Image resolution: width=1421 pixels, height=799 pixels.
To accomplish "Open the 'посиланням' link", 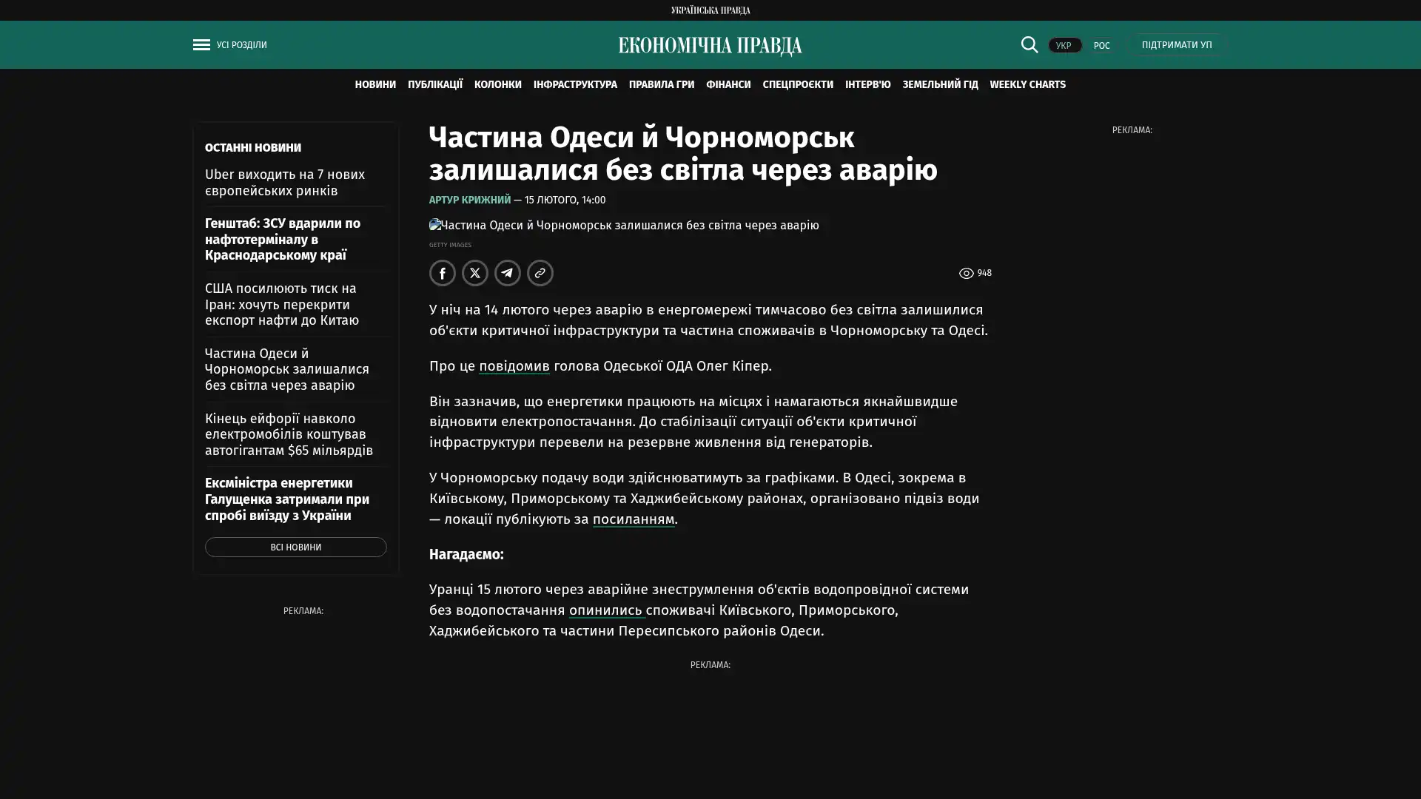I will point(633,519).
